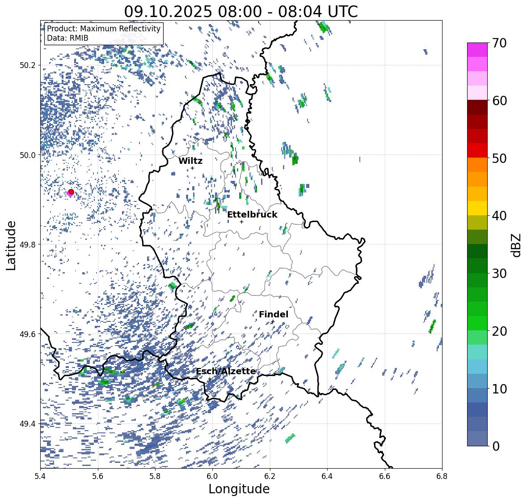Screen dimensions: 527x500
Task: Click the 30 tick on the colorbar
Action: click(499, 274)
